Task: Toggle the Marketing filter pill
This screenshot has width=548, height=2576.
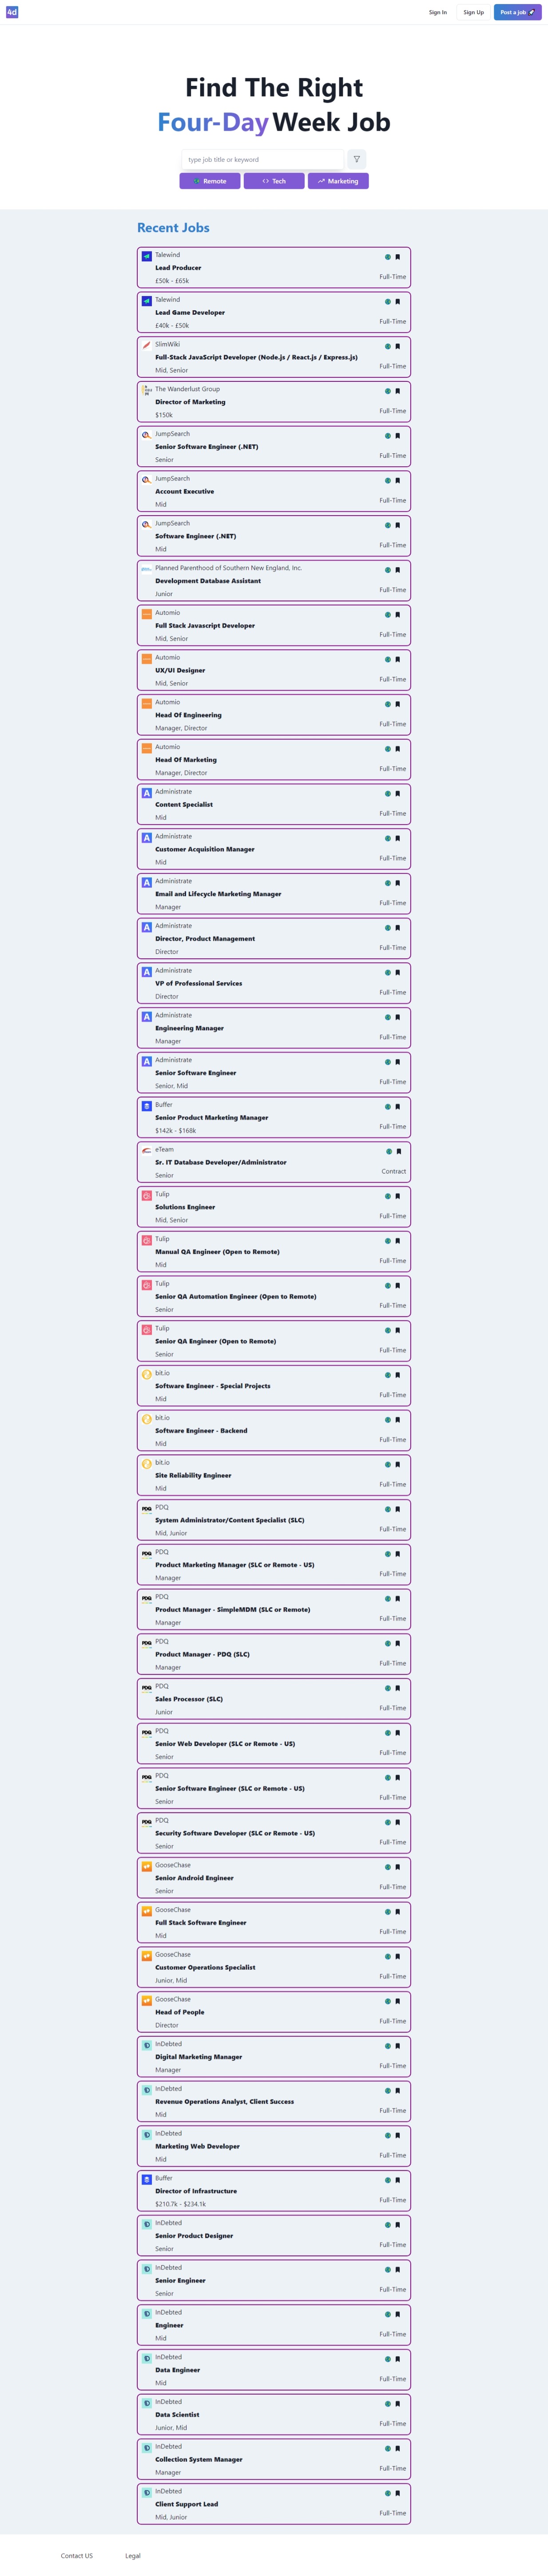Action: point(338,181)
